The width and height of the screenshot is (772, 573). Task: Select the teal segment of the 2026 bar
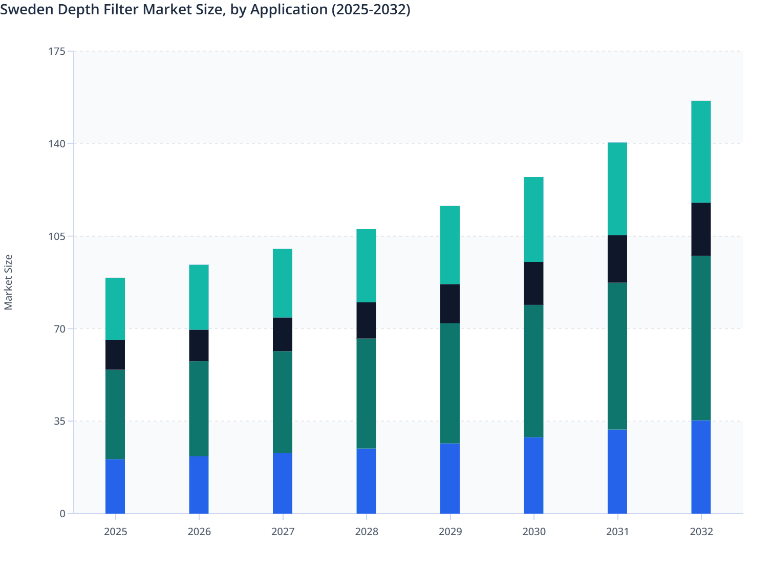coord(199,297)
